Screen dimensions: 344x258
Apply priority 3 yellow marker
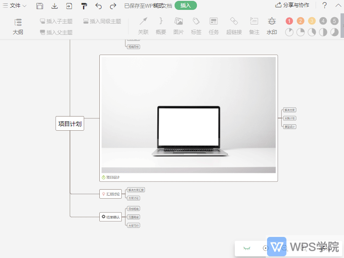312,21
